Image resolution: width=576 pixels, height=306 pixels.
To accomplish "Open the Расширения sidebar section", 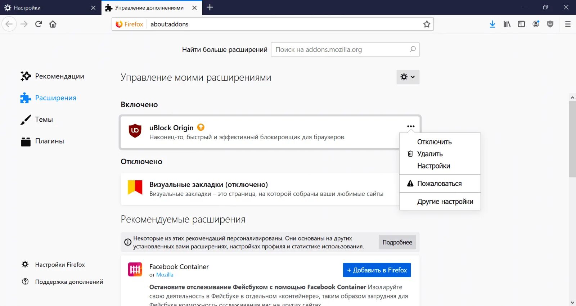I will pos(48,98).
